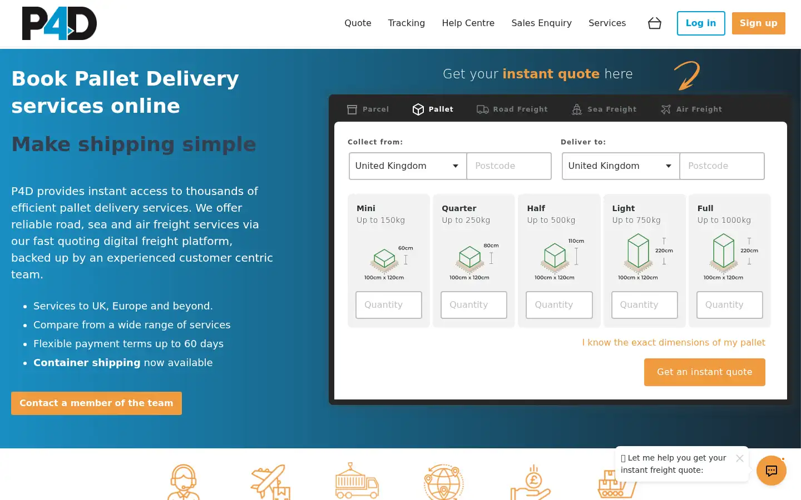Click the Air Freight plane icon
The height and width of the screenshot is (500, 801).
coord(666,109)
